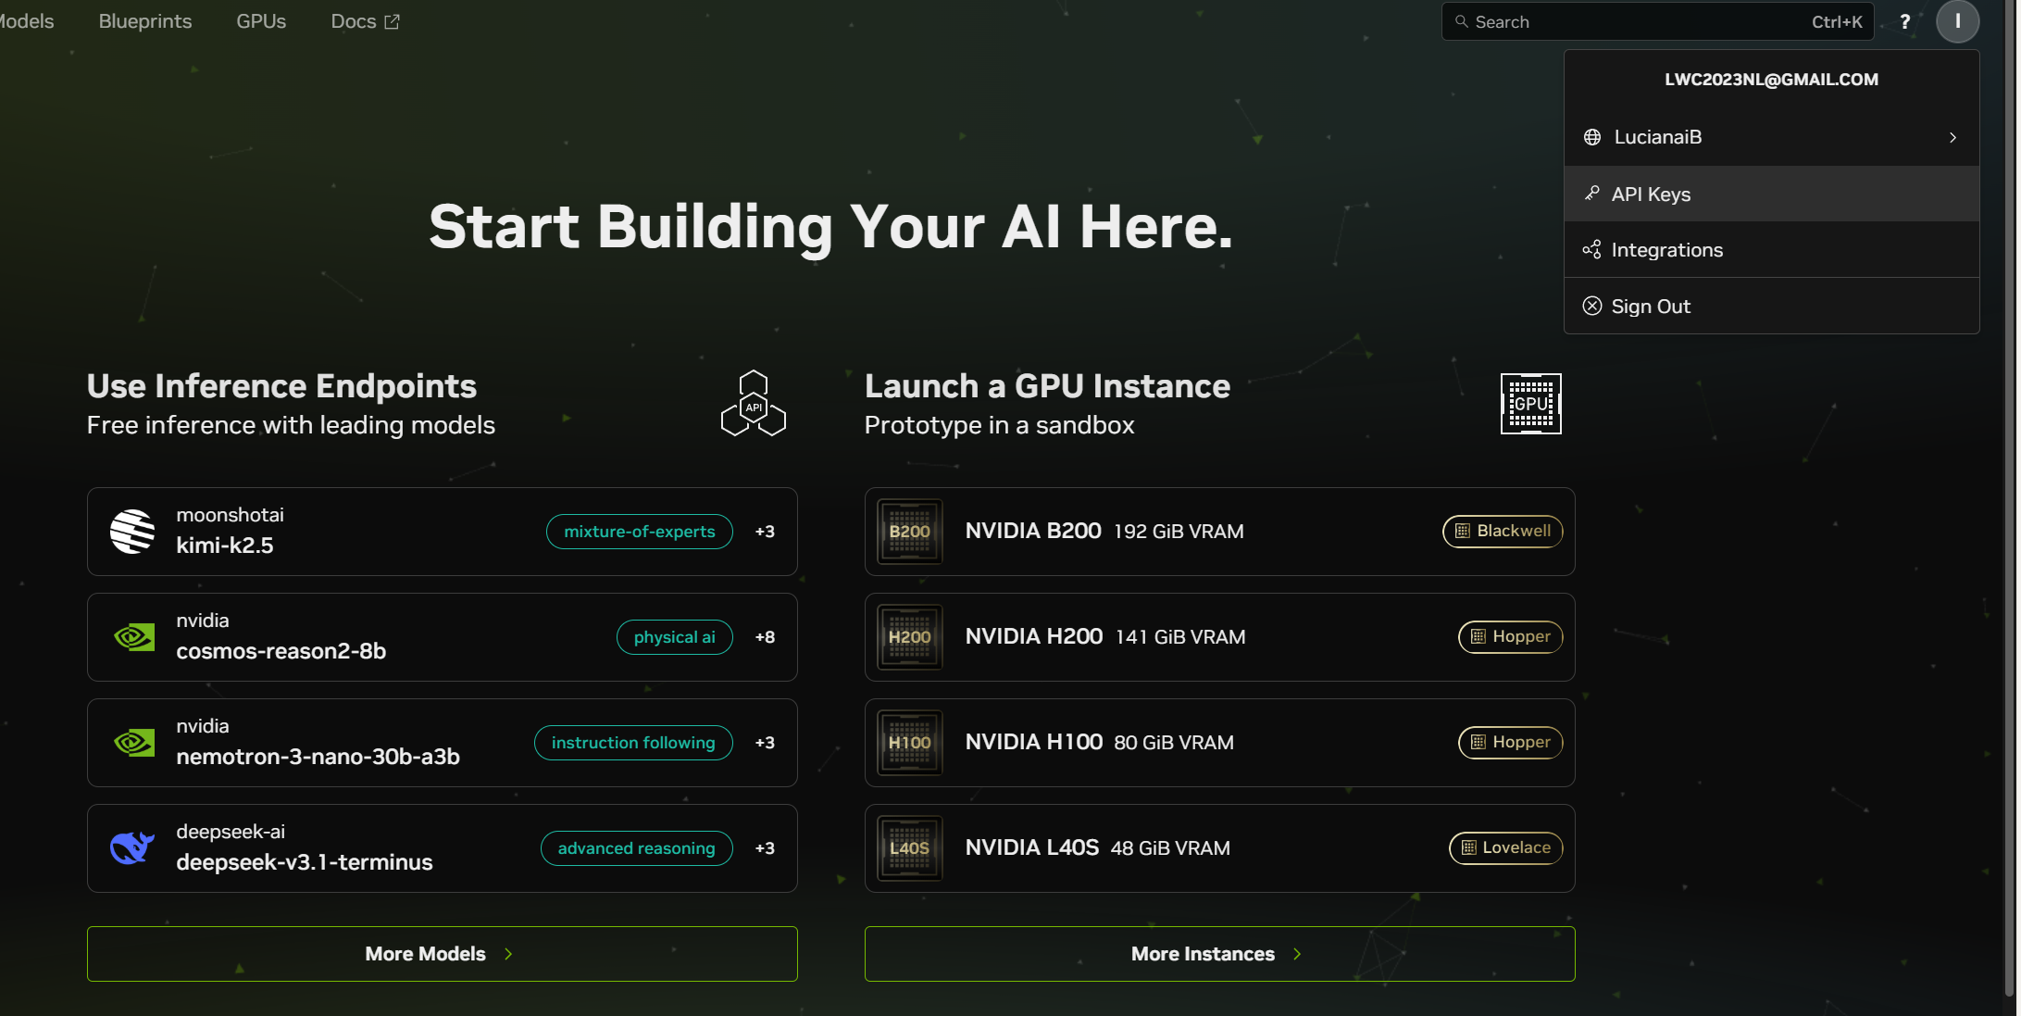2021x1016 pixels.
Task: Expand +8 tags on cosmos-reason2-8b
Action: pyautogui.click(x=765, y=637)
